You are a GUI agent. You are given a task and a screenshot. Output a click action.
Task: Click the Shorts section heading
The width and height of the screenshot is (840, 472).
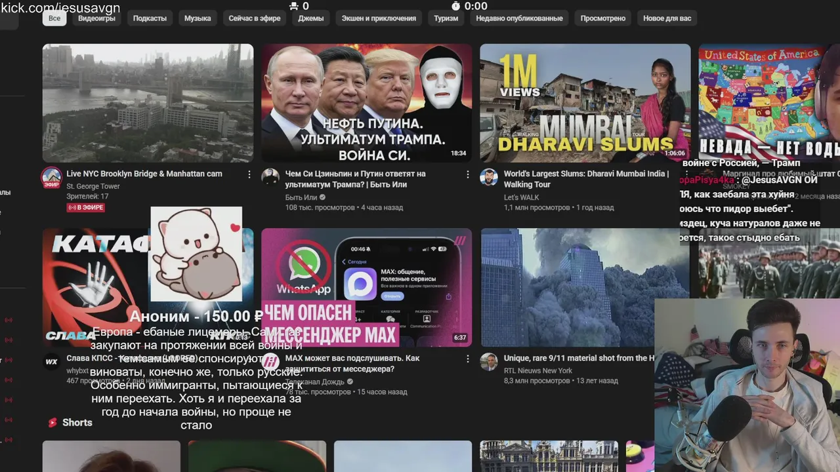[77, 423]
